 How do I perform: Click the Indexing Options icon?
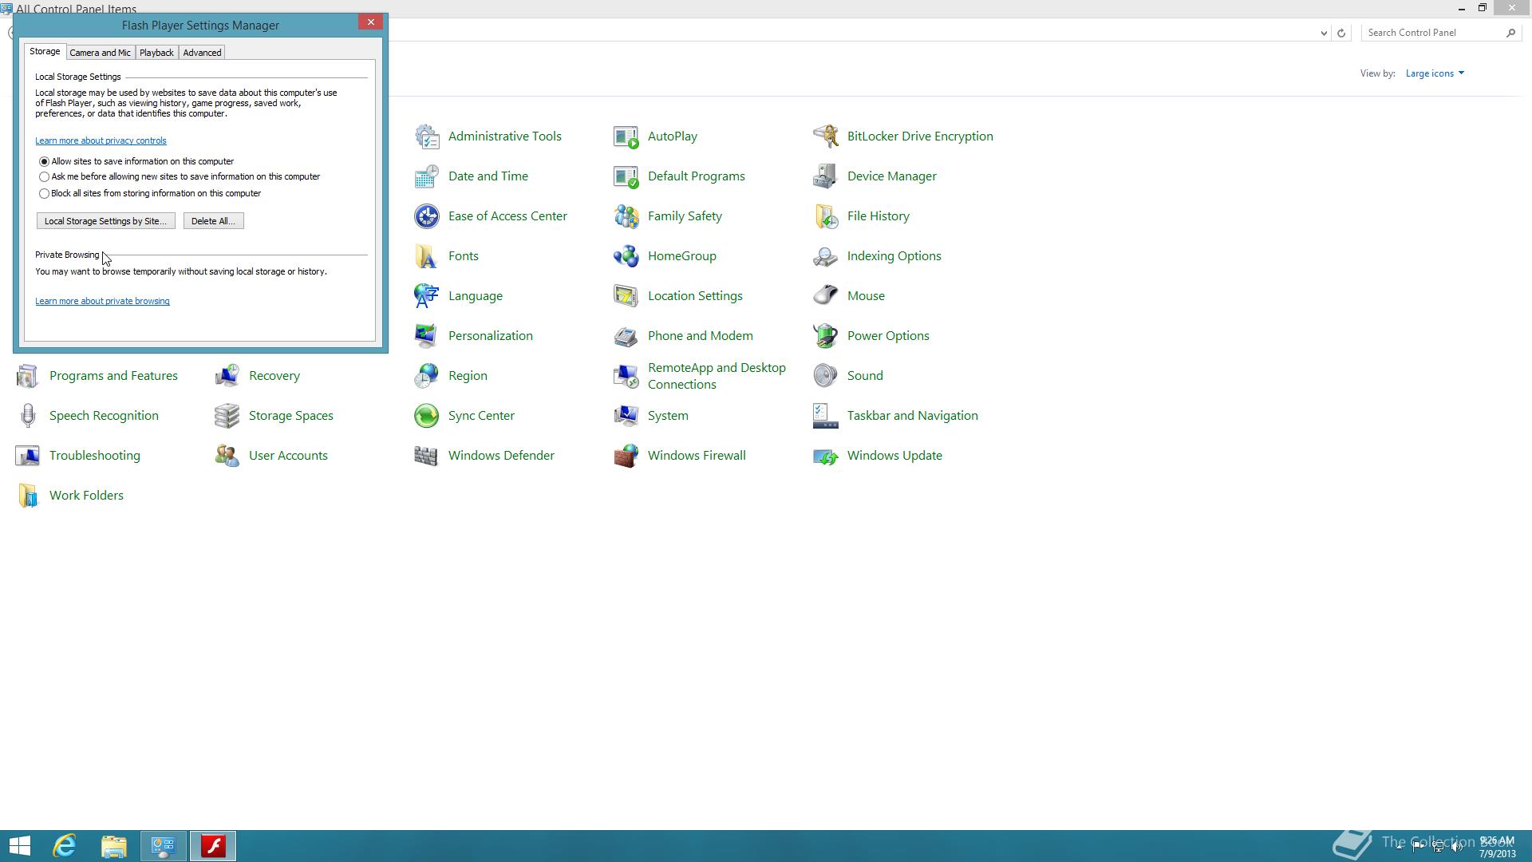tap(826, 256)
